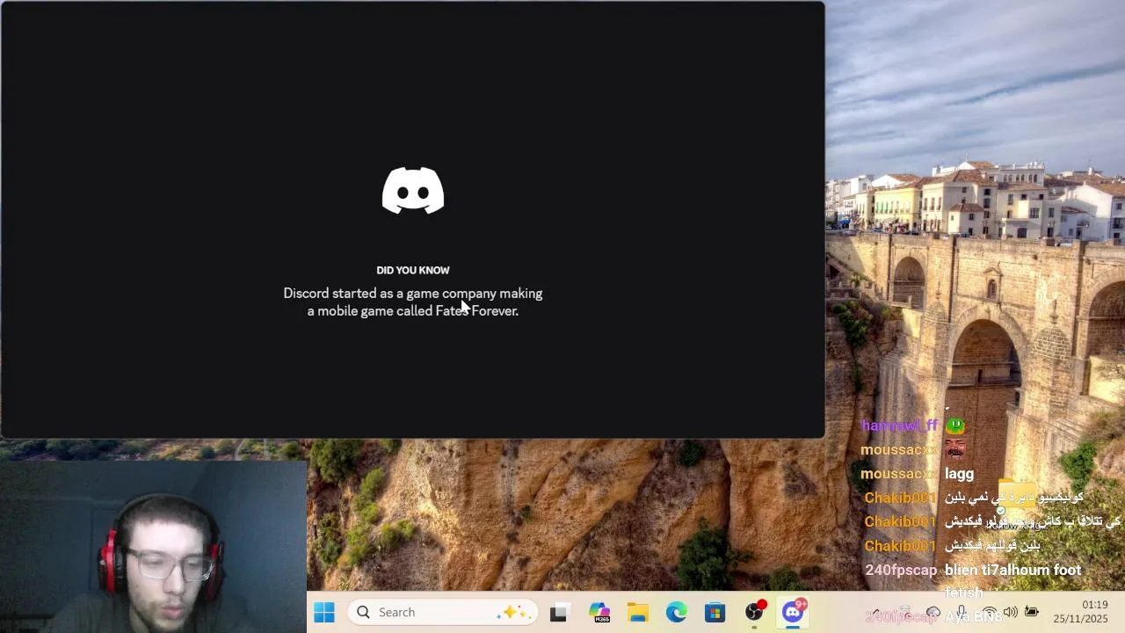Click the taskbar Search box
Image resolution: width=1125 pixels, height=633 pixels.
coord(442,612)
